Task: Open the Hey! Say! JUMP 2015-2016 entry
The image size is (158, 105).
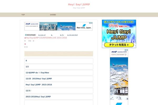Action: point(59,85)
